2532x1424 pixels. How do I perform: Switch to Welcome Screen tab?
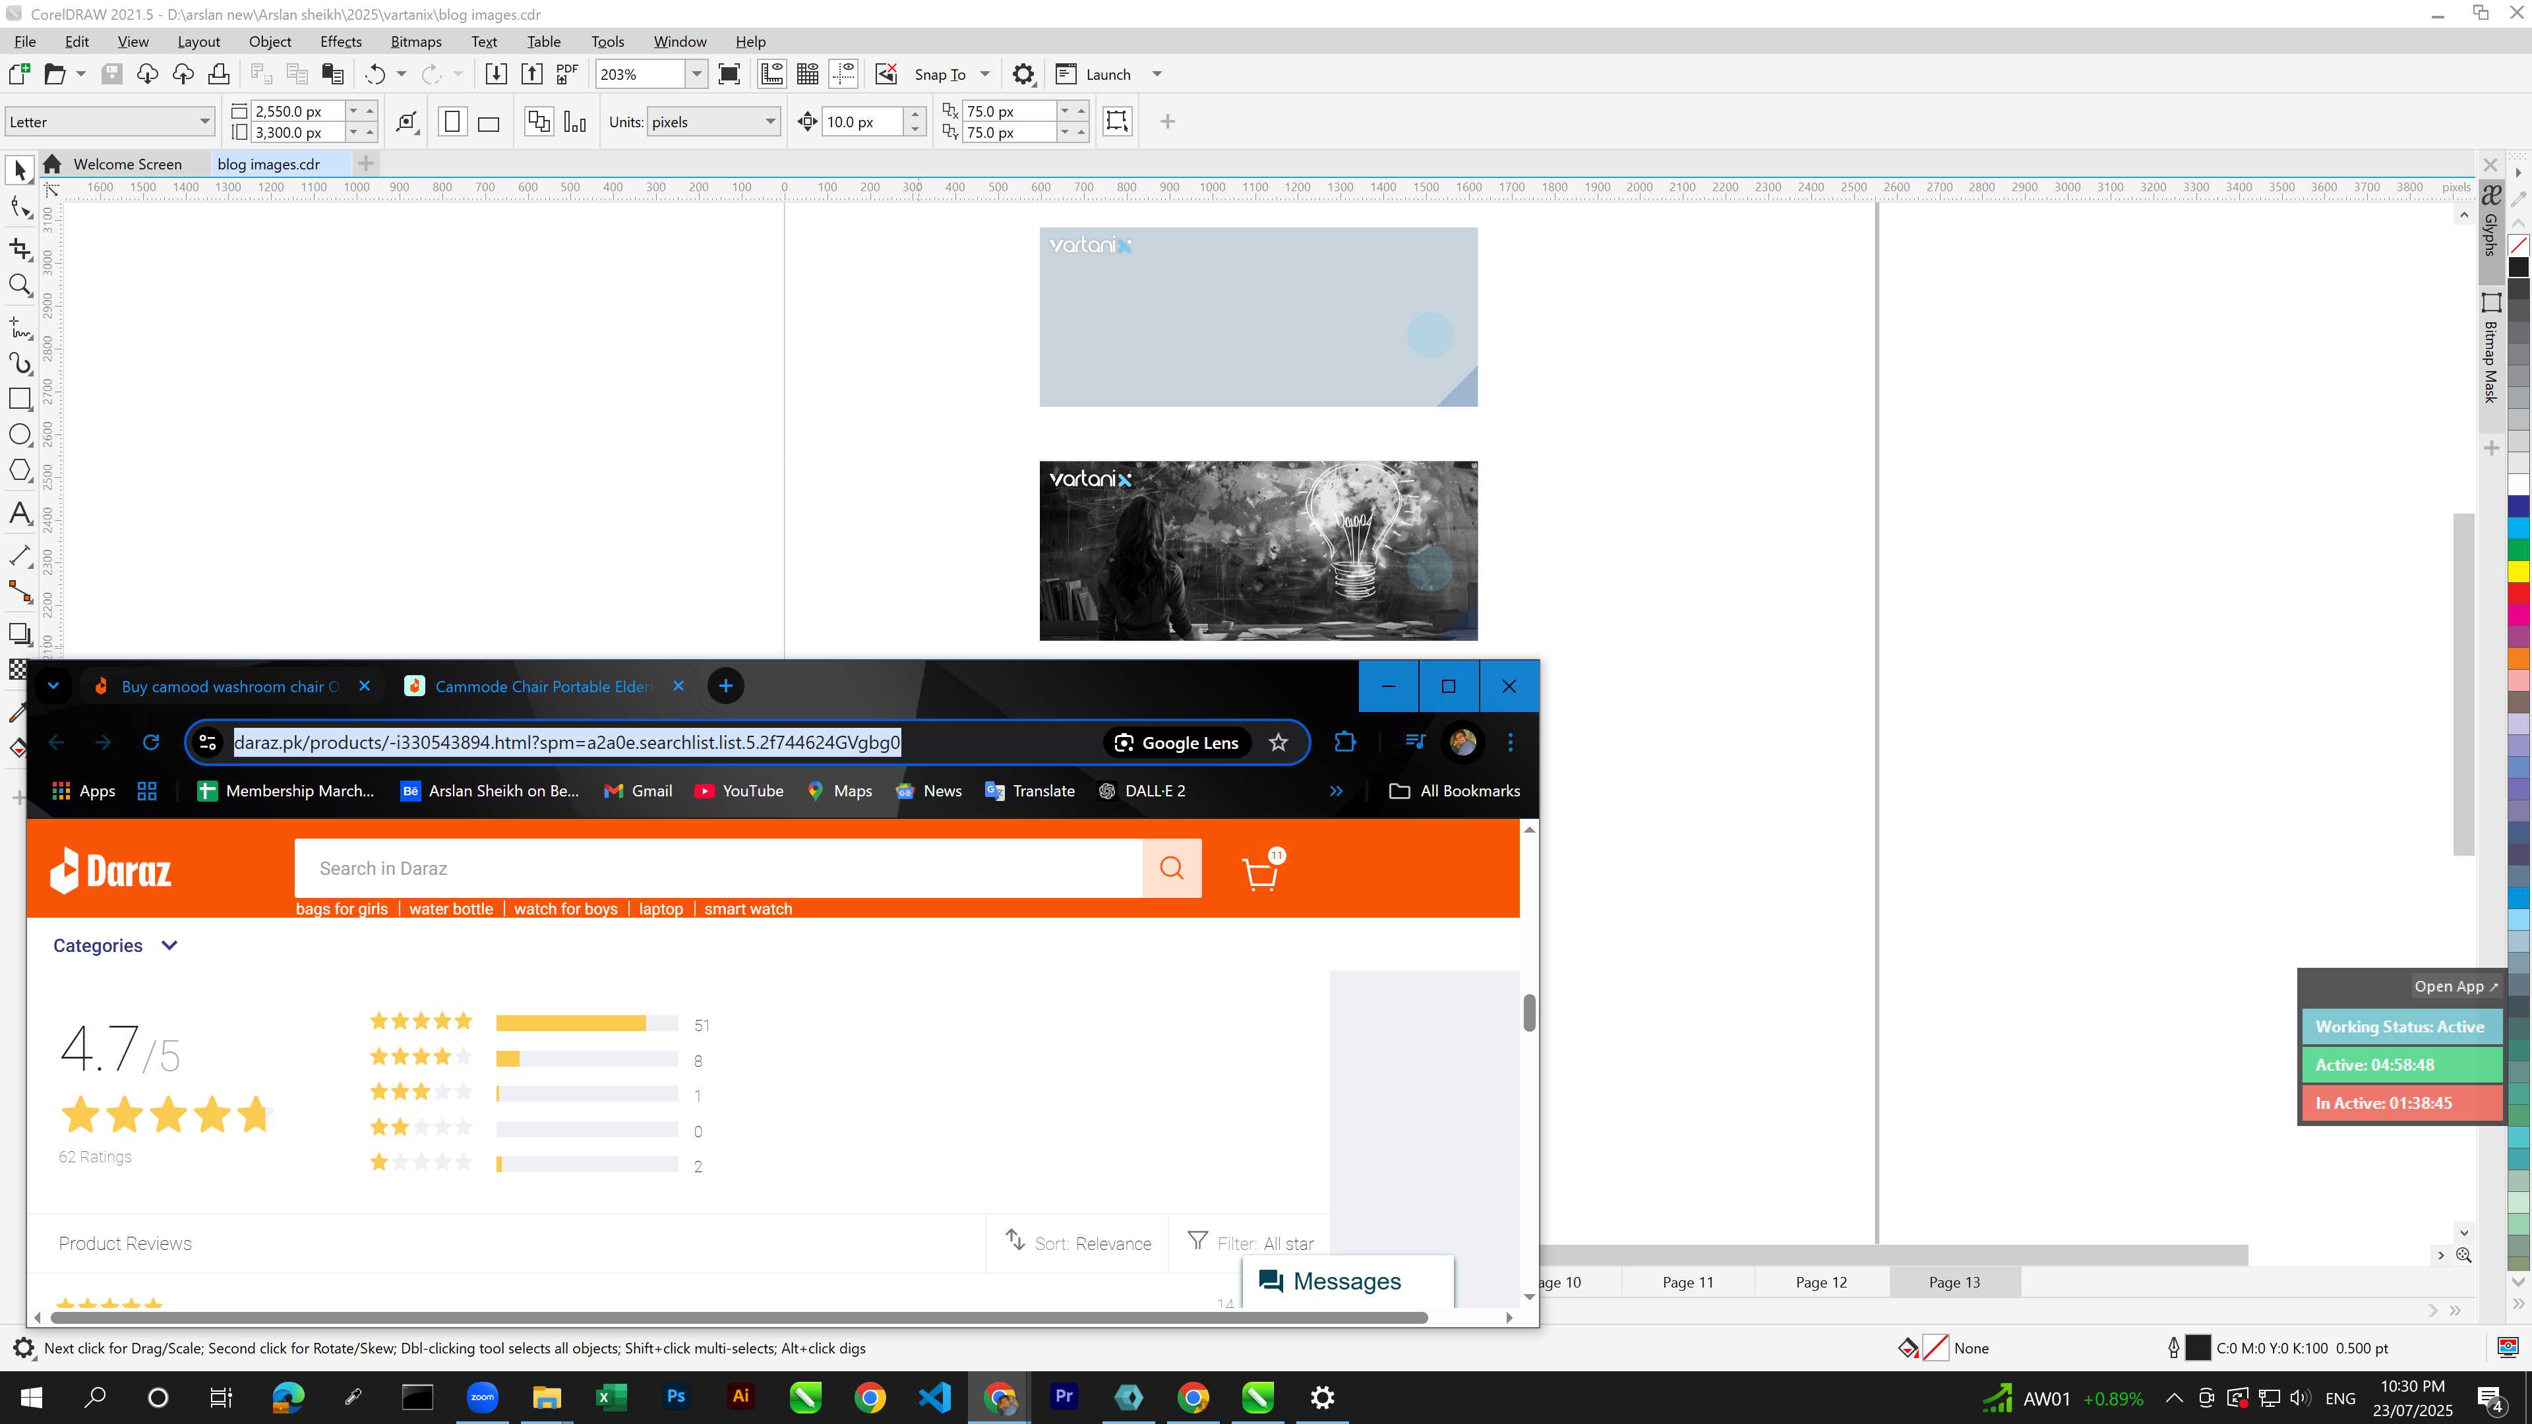coord(127,164)
